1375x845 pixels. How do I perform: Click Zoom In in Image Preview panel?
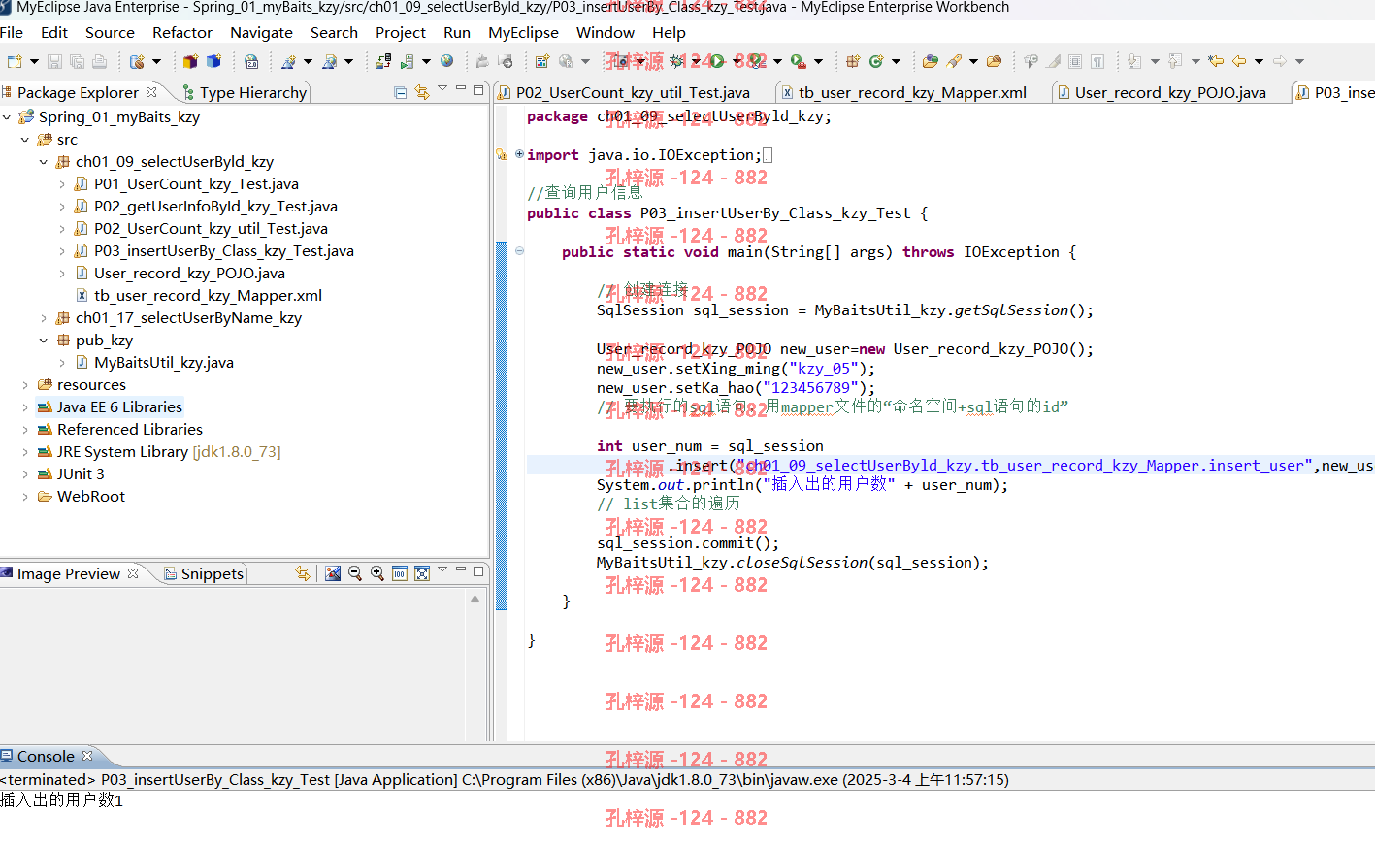(x=377, y=573)
